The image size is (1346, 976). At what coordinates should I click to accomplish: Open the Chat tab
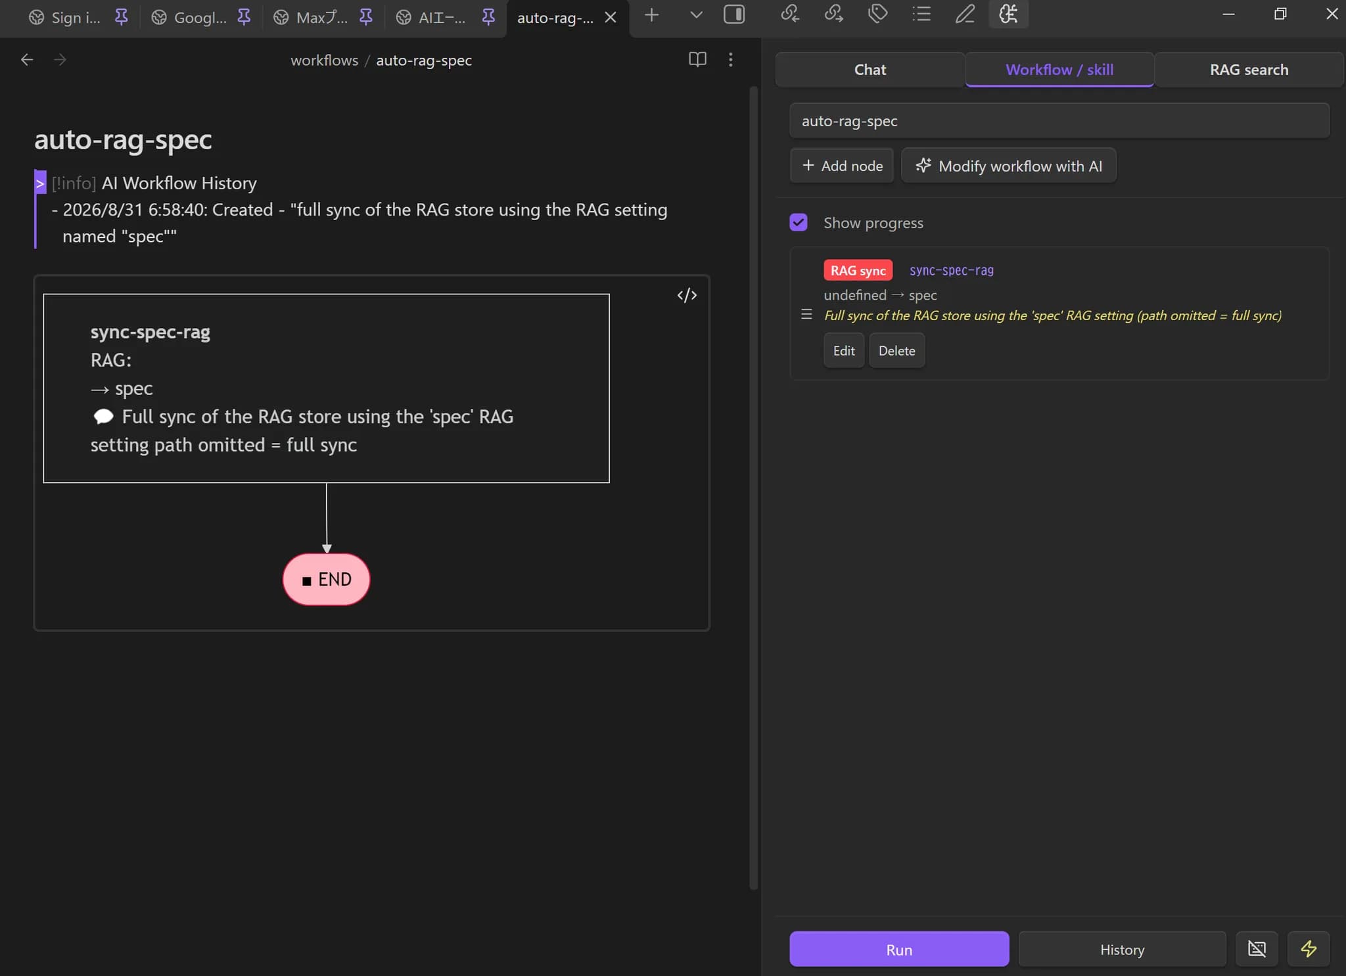coord(870,70)
